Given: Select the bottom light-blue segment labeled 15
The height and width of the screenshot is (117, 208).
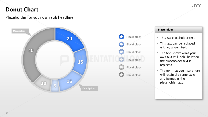Looking at the screenshot, I should [x=69, y=81].
